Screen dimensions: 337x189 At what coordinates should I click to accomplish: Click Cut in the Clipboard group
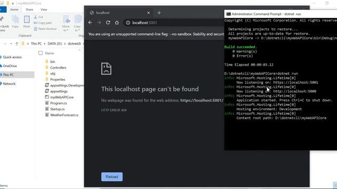(38, 17)
